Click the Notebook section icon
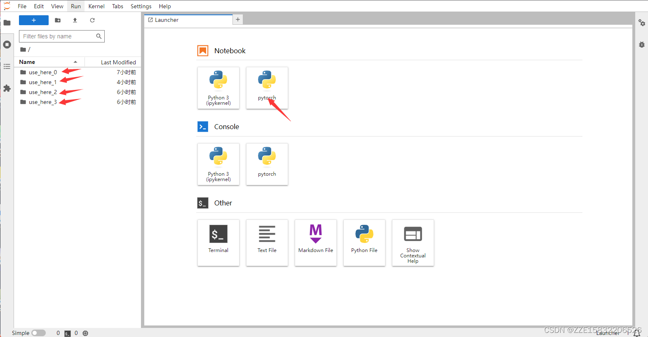 tap(203, 51)
